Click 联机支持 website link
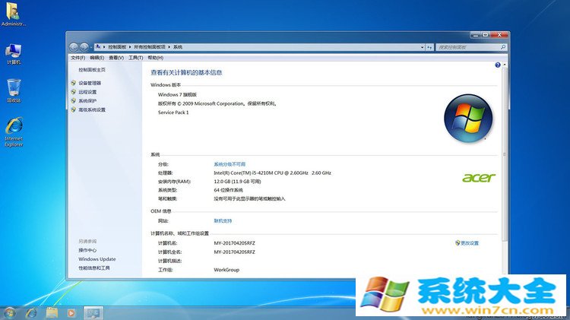Screen dimensions: 570x320 coord(223,220)
